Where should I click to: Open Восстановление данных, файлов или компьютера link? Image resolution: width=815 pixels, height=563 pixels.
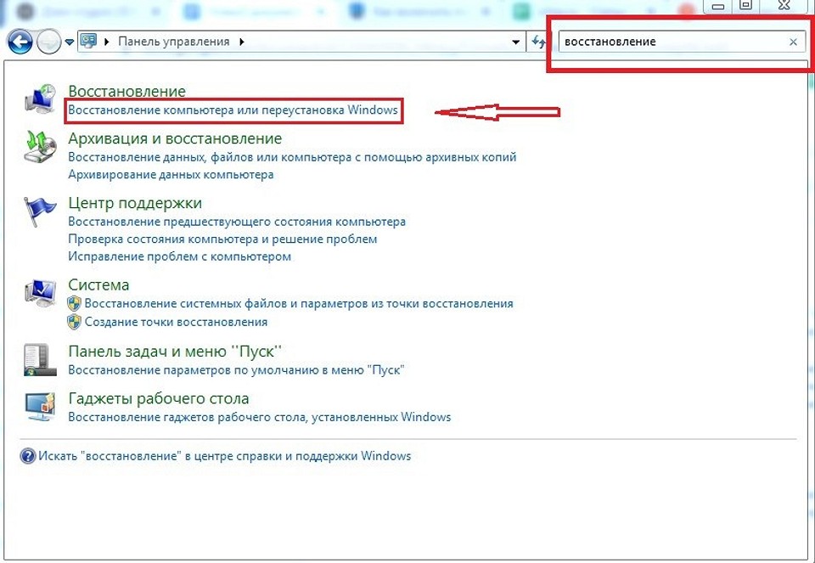[292, 157]
